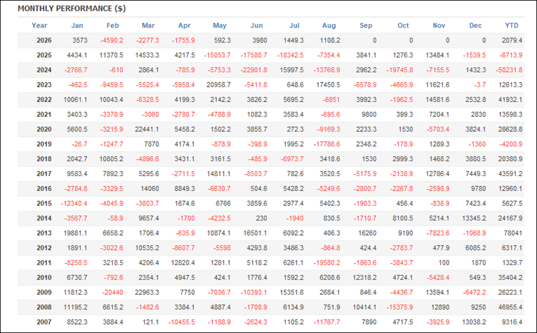Click the Aug column header
Viewport: 537px width, 333px height.
[329, 25]
